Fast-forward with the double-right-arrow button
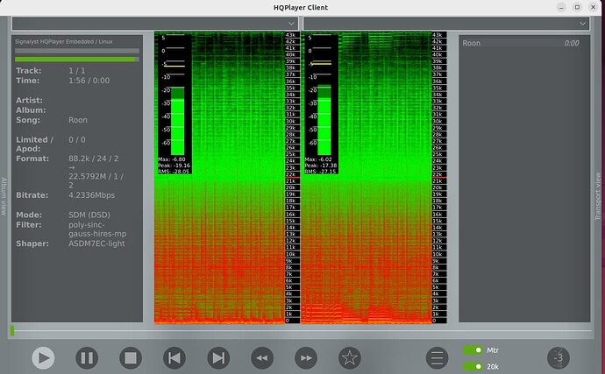 [306, 358]
